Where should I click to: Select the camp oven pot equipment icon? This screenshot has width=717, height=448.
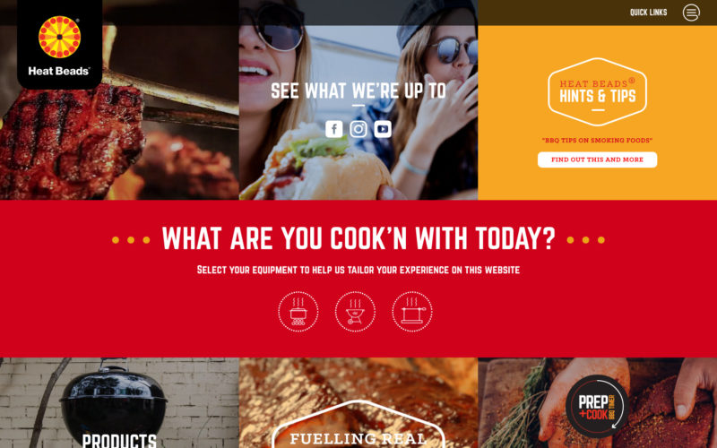tap(298, 311)
